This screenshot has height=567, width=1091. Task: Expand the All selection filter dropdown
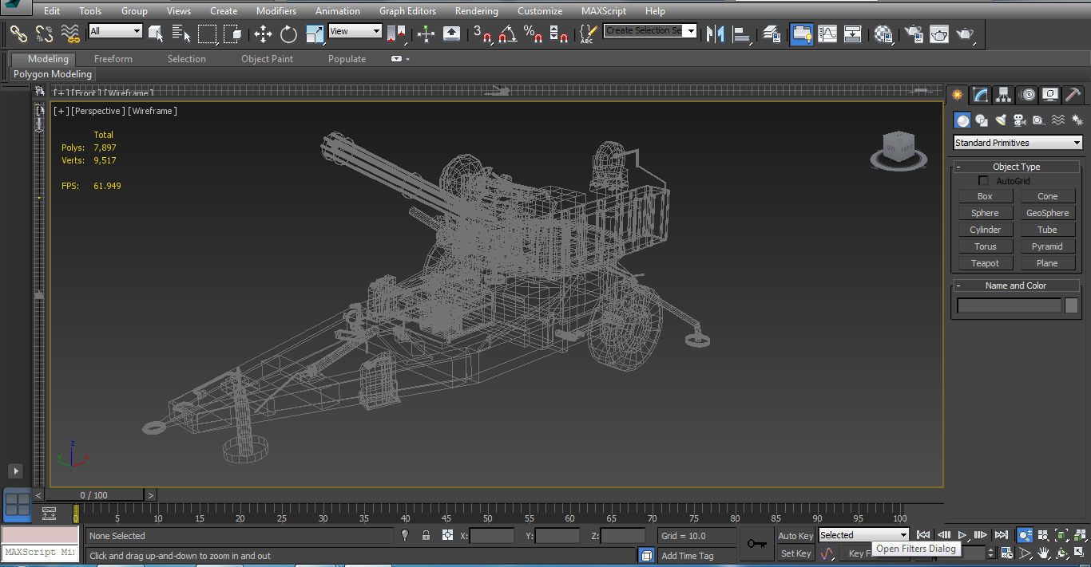[115, 31]
